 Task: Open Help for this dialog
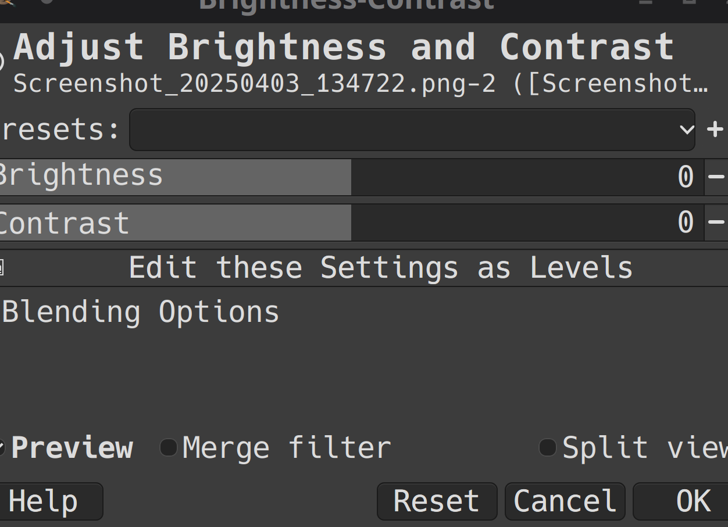click(x=50, y=501)
